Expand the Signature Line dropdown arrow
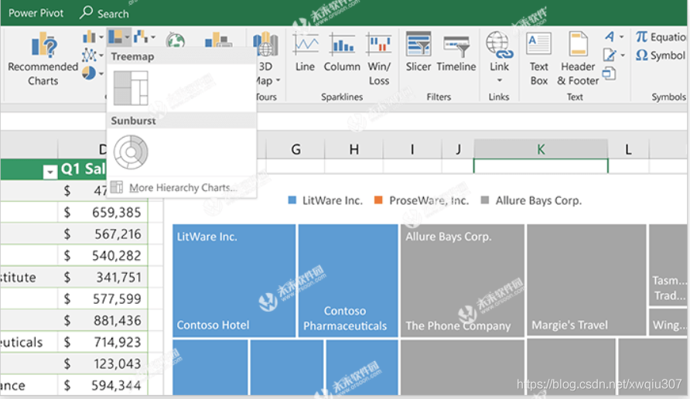 pyautogui.click(x=622, y=56)
